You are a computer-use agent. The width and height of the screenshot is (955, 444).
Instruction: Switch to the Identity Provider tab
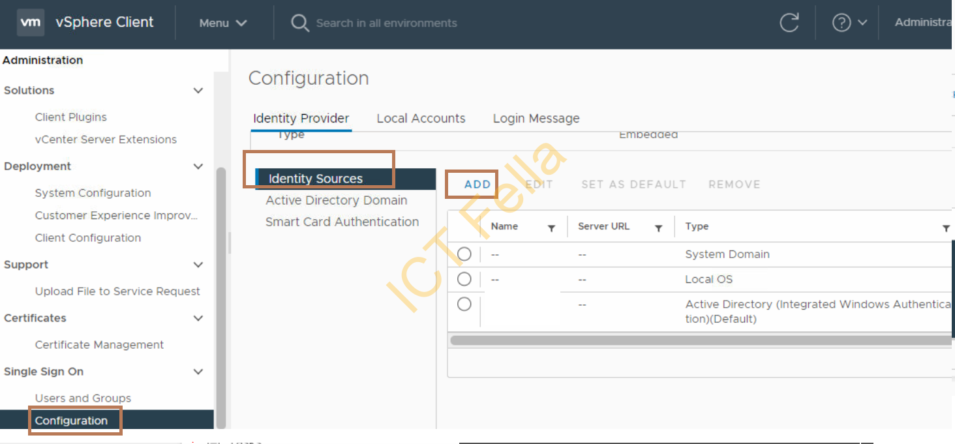(301, 119)
